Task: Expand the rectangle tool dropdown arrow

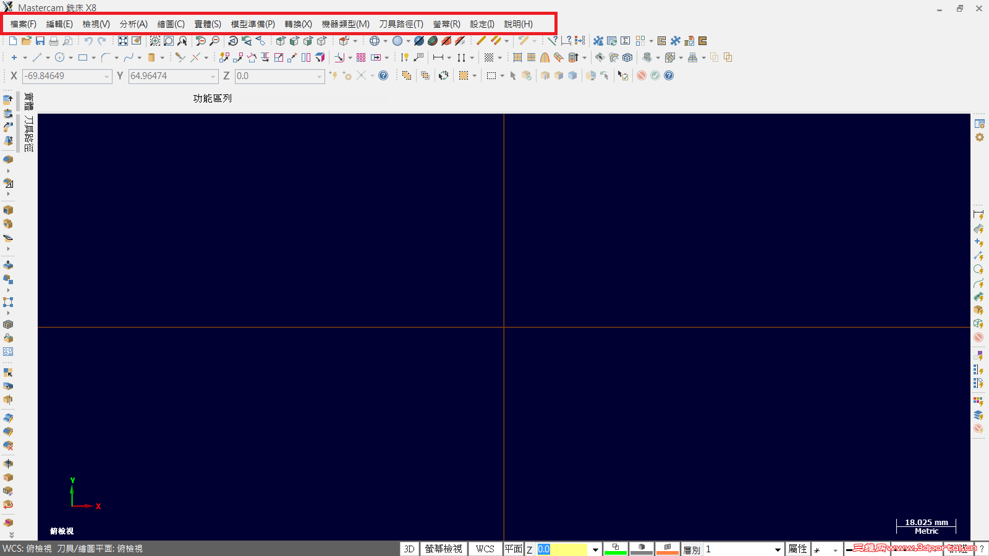Action: click(x=93, y=57)
